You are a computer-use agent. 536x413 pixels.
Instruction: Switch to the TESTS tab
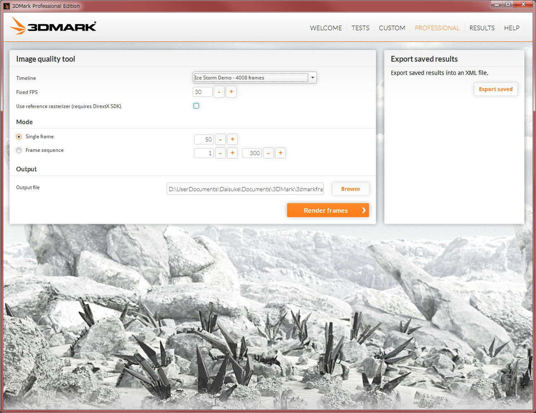point(360,28)
